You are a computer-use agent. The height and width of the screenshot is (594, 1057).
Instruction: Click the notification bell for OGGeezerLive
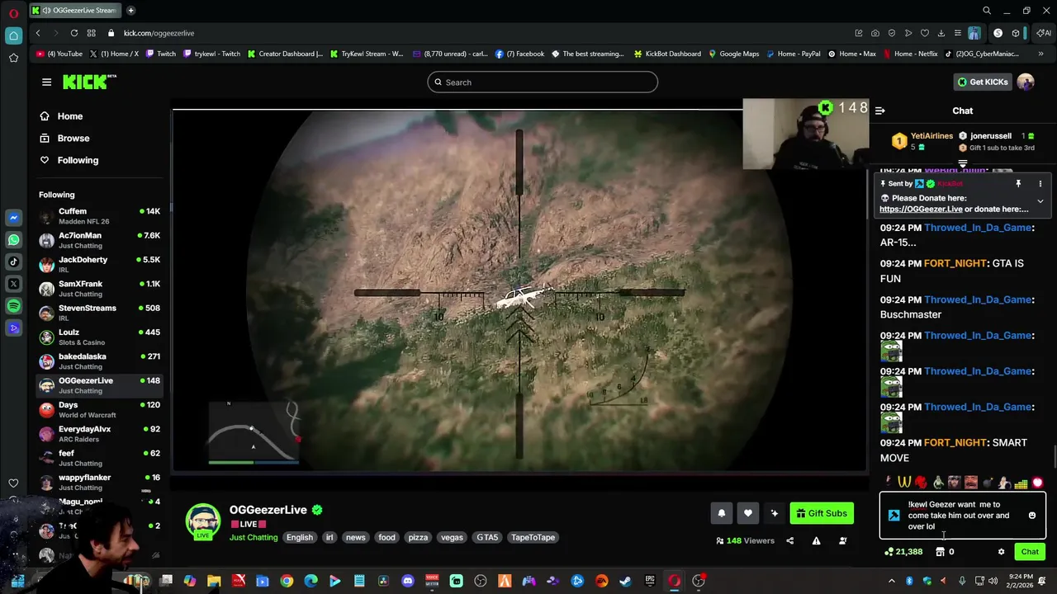click(x=721, y=513)
